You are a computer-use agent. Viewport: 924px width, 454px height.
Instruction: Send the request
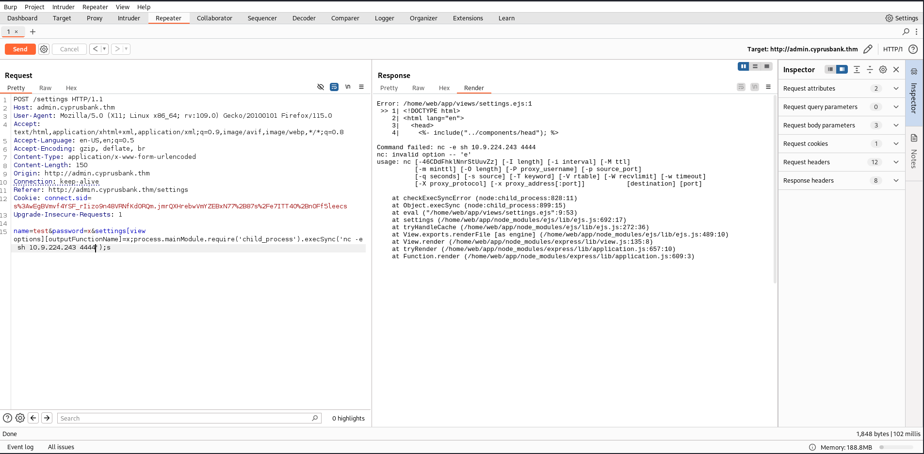pyautogui.click(x=20, y=49)
